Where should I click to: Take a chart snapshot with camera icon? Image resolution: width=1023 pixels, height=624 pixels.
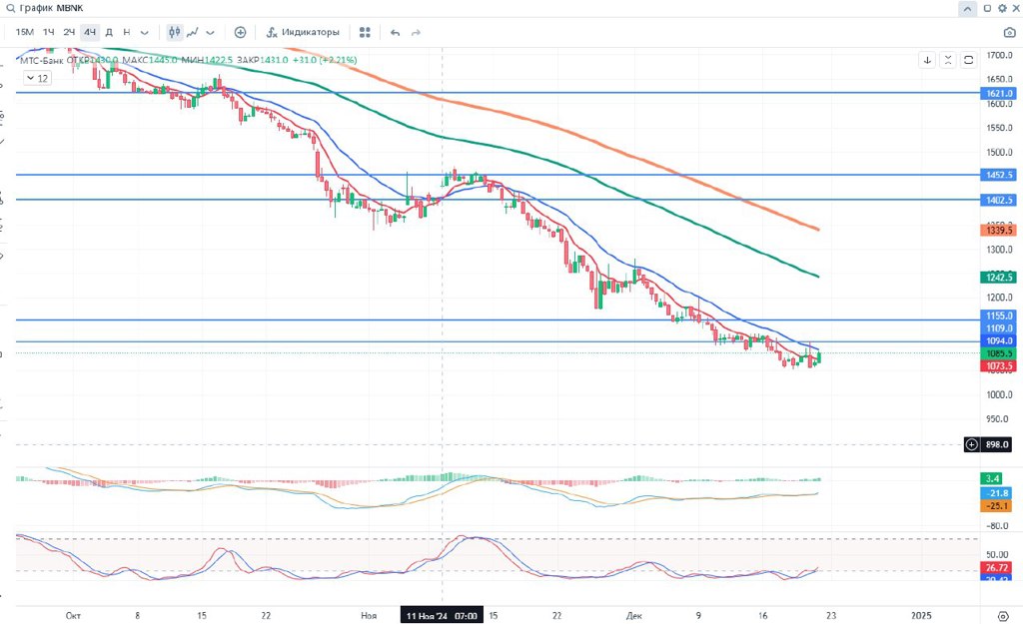[x=1009, y=32]
